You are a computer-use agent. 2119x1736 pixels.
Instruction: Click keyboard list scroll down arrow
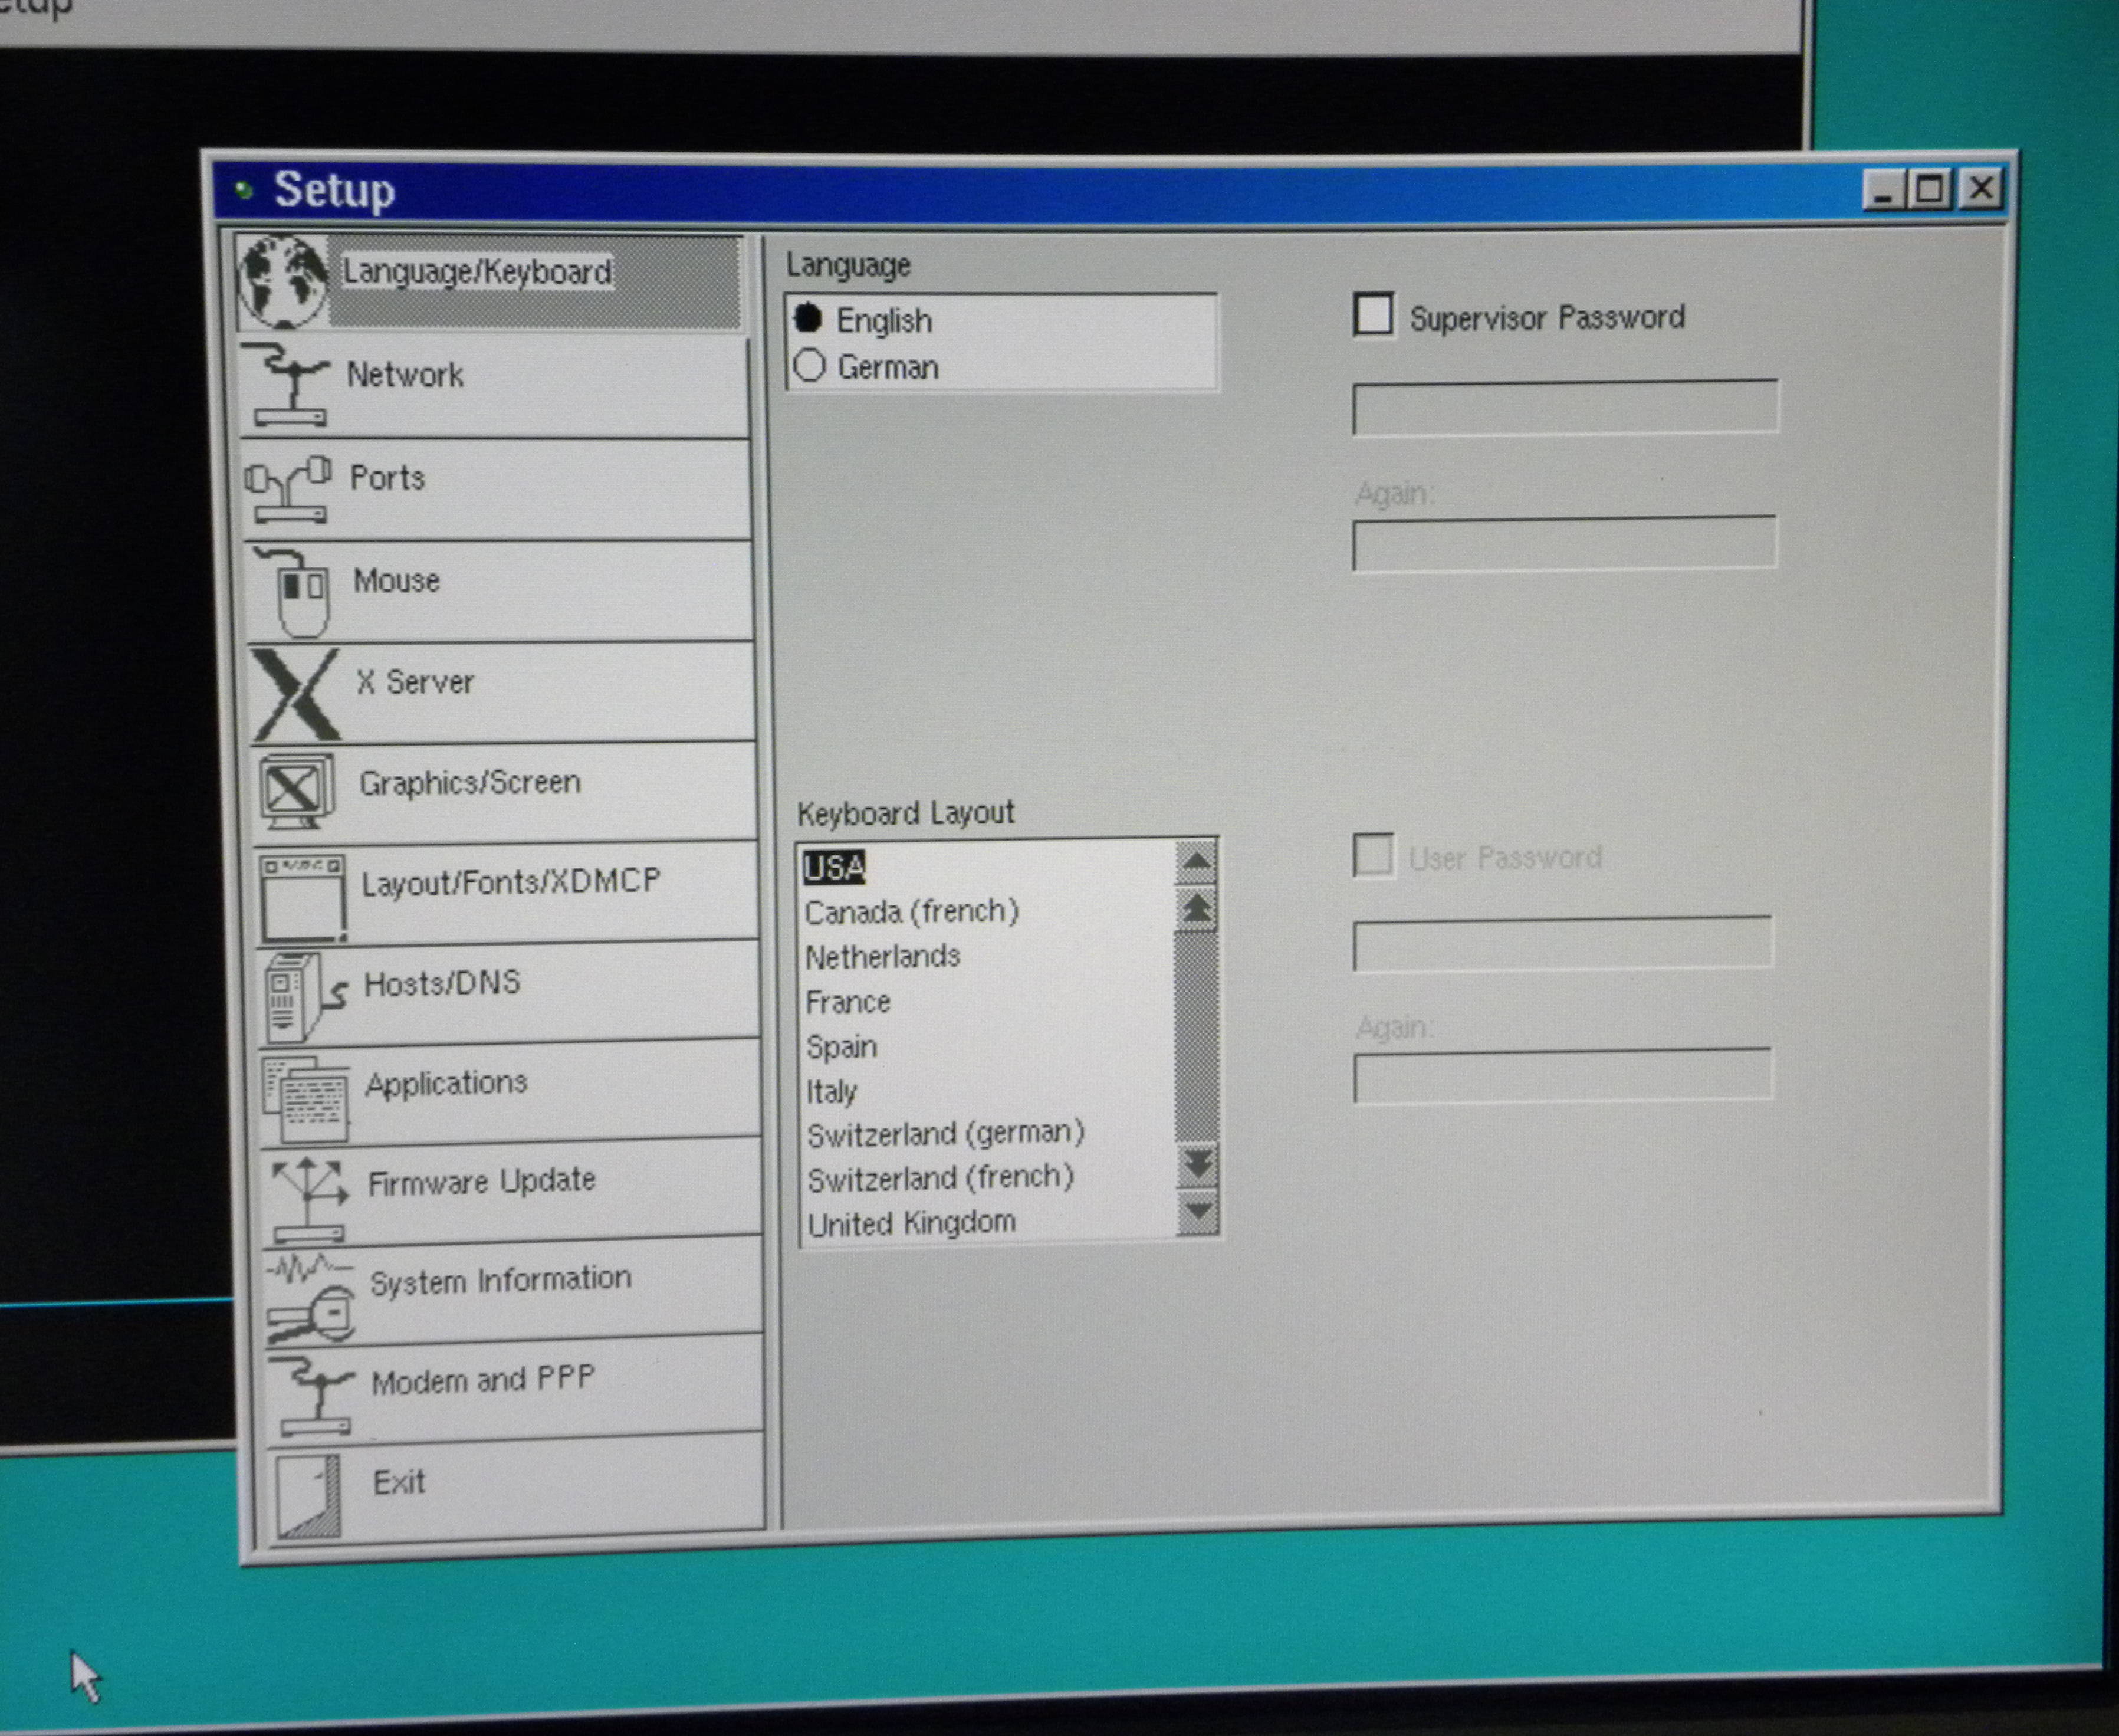pos(1197,1212)
